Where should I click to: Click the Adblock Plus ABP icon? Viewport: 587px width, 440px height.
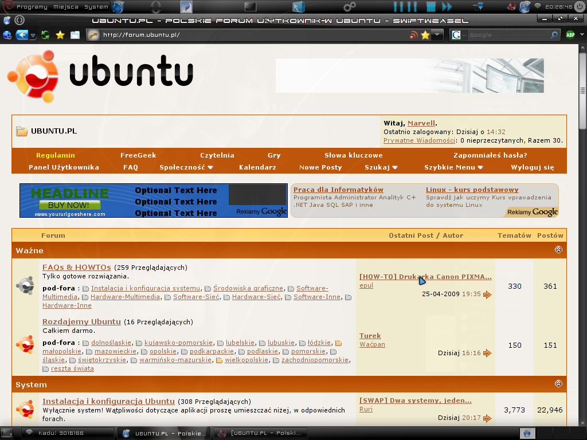[570, 35]
